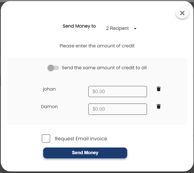Click the word 'Recipient' in the dropdown
This screenshot has height=173, width=194.
pyautogui.click(x=119, y=28)
